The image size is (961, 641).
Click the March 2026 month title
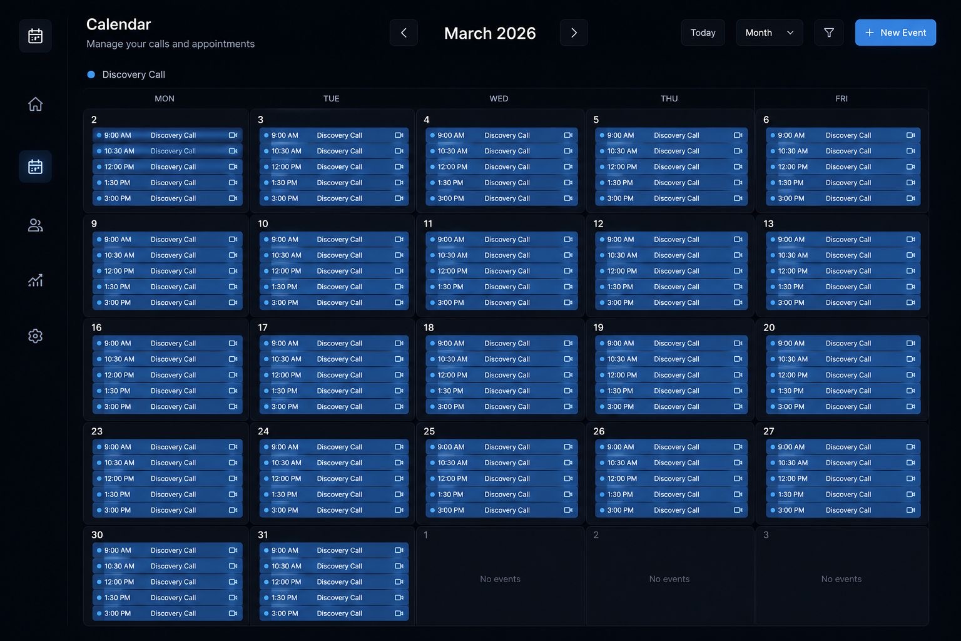click(490, 33)
